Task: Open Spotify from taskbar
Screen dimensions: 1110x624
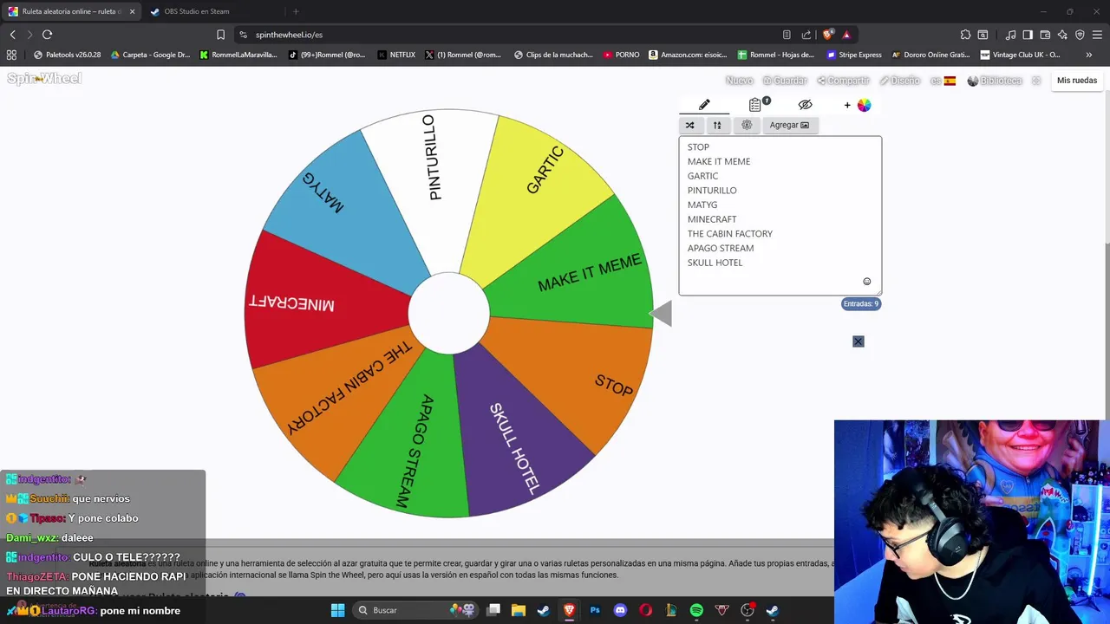Action: coord(696,610)
